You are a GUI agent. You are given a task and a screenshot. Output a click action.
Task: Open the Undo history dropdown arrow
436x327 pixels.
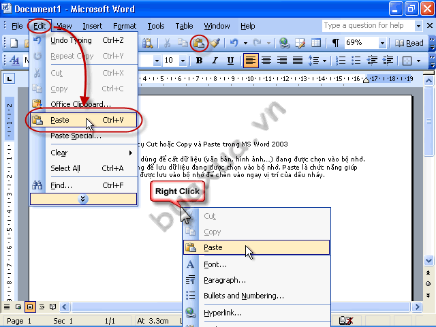(x=245, y=43)
